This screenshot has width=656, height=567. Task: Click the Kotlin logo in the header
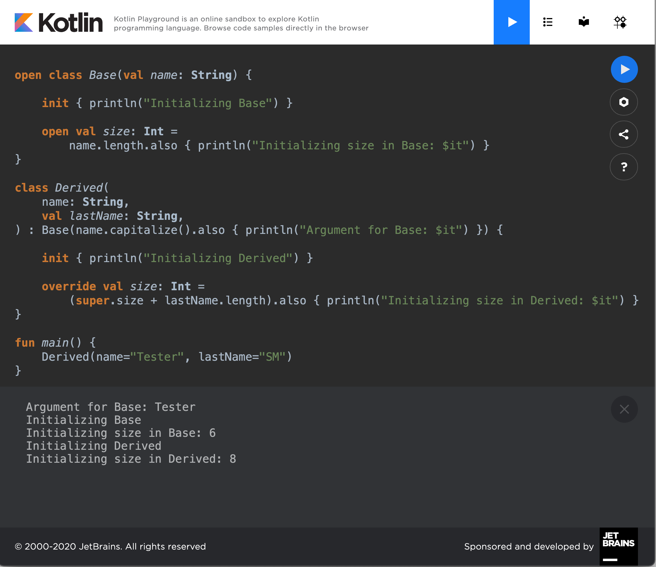tap(59, 23)
